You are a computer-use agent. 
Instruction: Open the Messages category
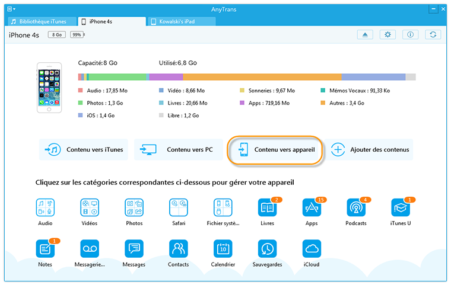pos(134,249)
